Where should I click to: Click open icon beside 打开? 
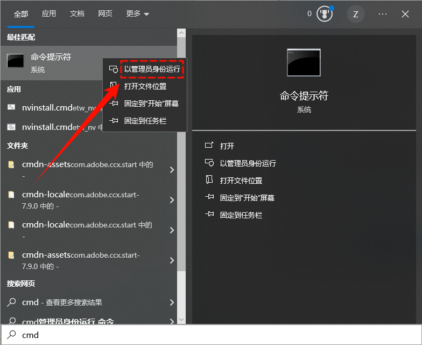pyautogui.click(x=209, y=146)
